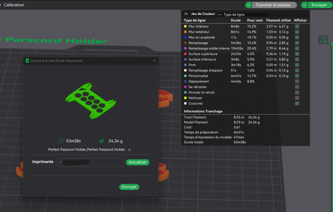333x212 pixels.
Task: Uncheck the Mur en surplomb display checkbox
Action: [x=297, y=37]
